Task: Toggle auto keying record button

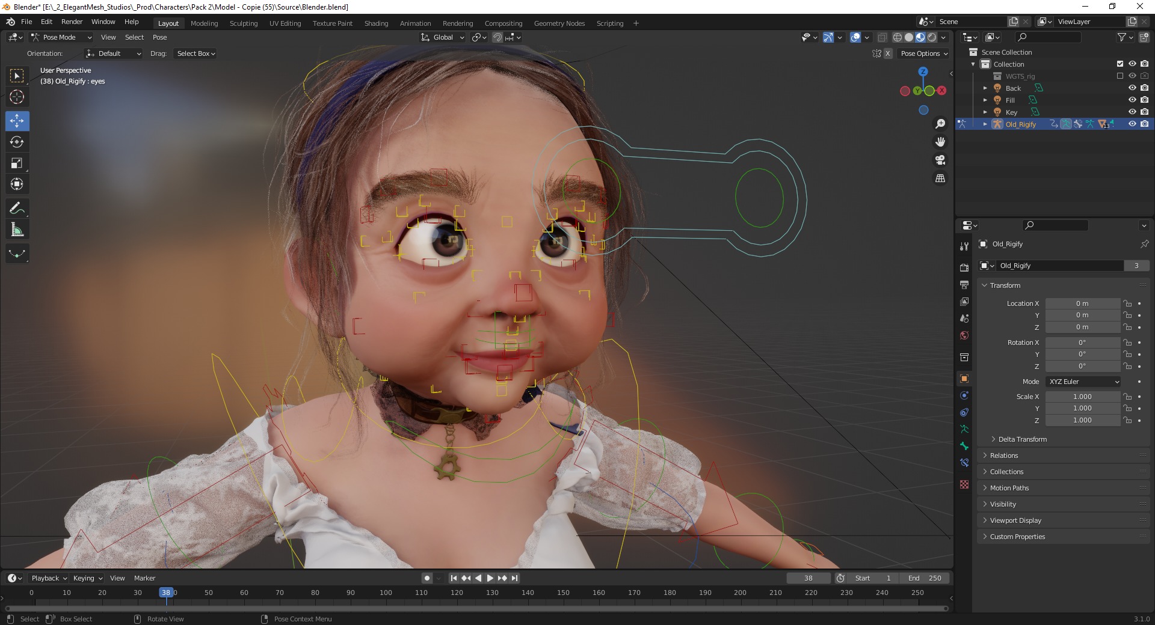Action: 427,578
